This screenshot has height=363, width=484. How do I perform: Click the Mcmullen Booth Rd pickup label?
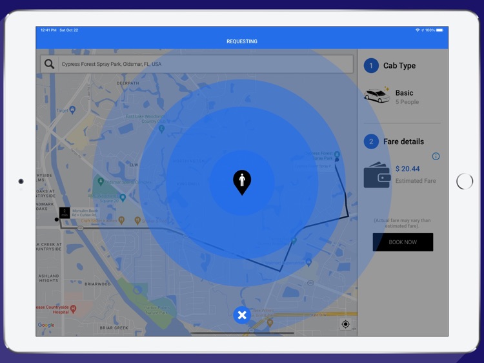pos(85,213)
